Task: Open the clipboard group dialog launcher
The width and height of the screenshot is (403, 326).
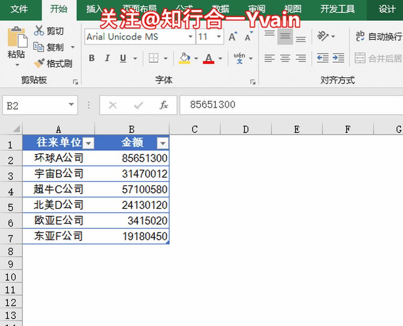Action: coord(75,82)
